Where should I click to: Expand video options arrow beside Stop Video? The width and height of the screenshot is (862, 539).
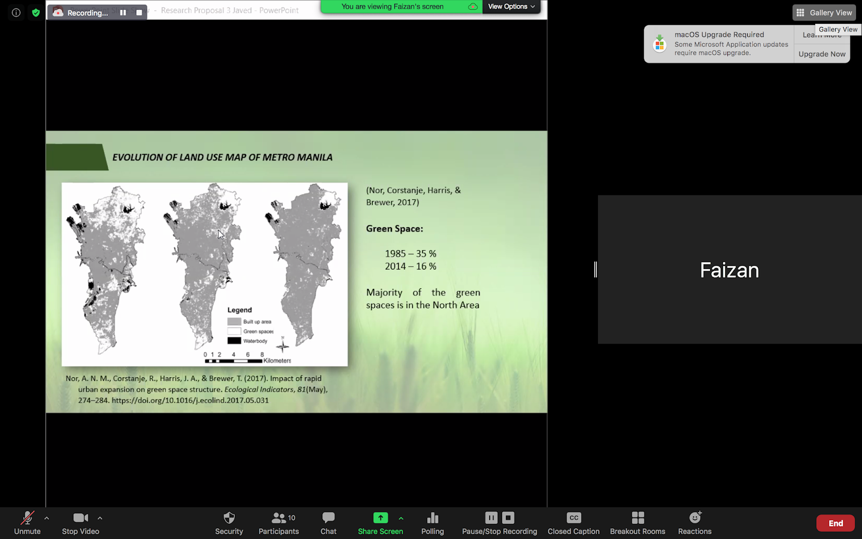[100, 518]
